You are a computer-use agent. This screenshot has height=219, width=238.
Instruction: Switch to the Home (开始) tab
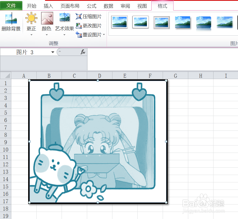click(x=31, y=6)
